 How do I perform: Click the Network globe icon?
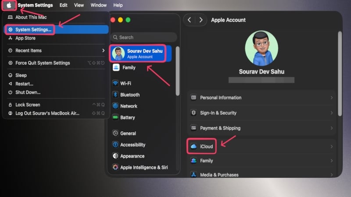pyautogui.click(x=115, y=106)
